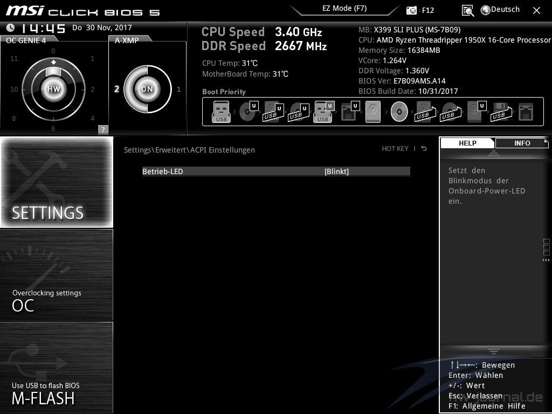This screenshot has width=552, height=414.
Task: Select USB optical disc boot device without UEFI badge
Action: tap(451, 112)
